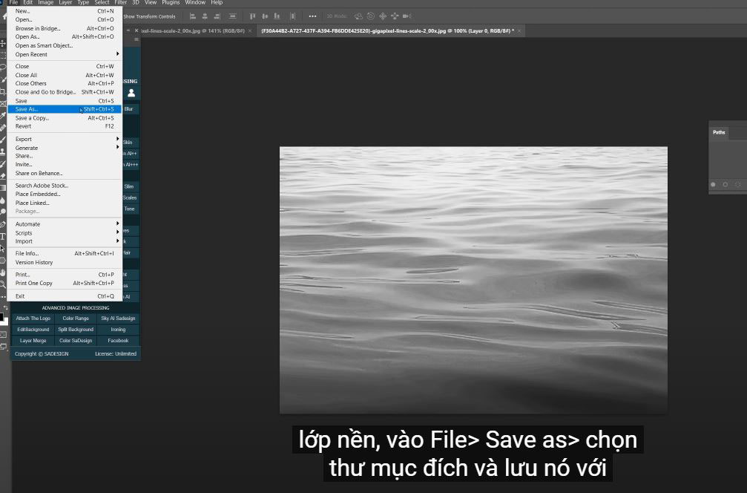Close the 141% document tab
This screenshot has width=747, height=493.
tap(250, 31)
